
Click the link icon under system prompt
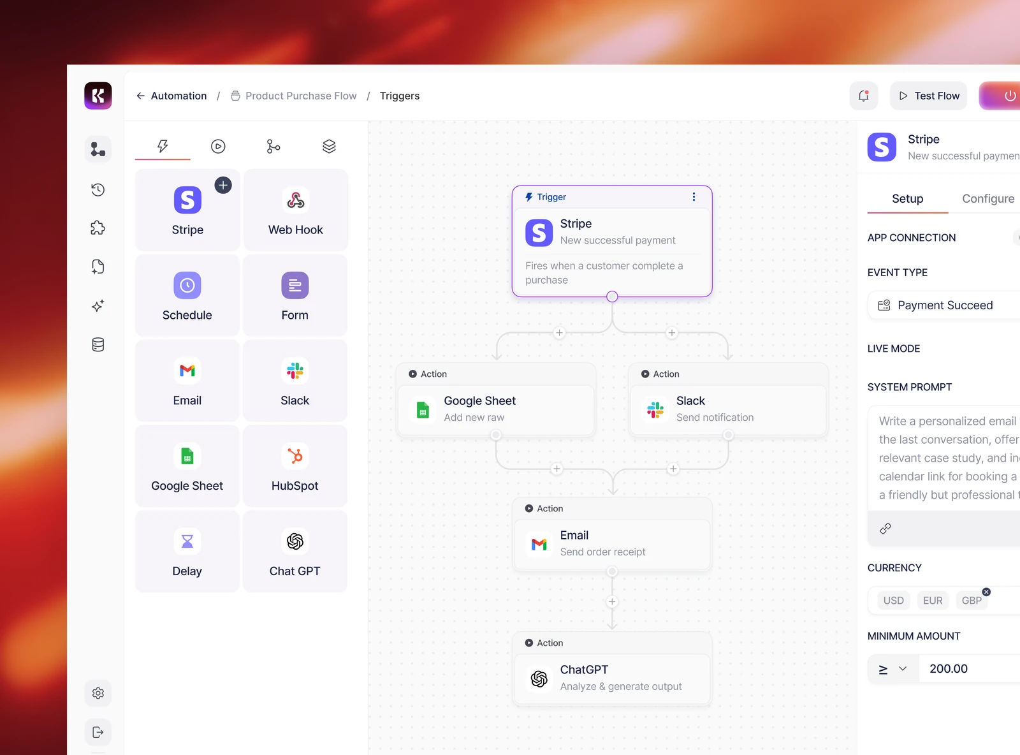[885, 528]
